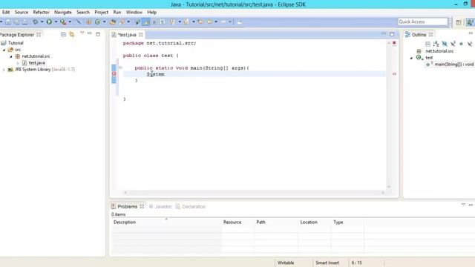475x267 pixels.
Task: Click the Open Perspective icon
Action: pyautogui.click(x=459, y=22)
